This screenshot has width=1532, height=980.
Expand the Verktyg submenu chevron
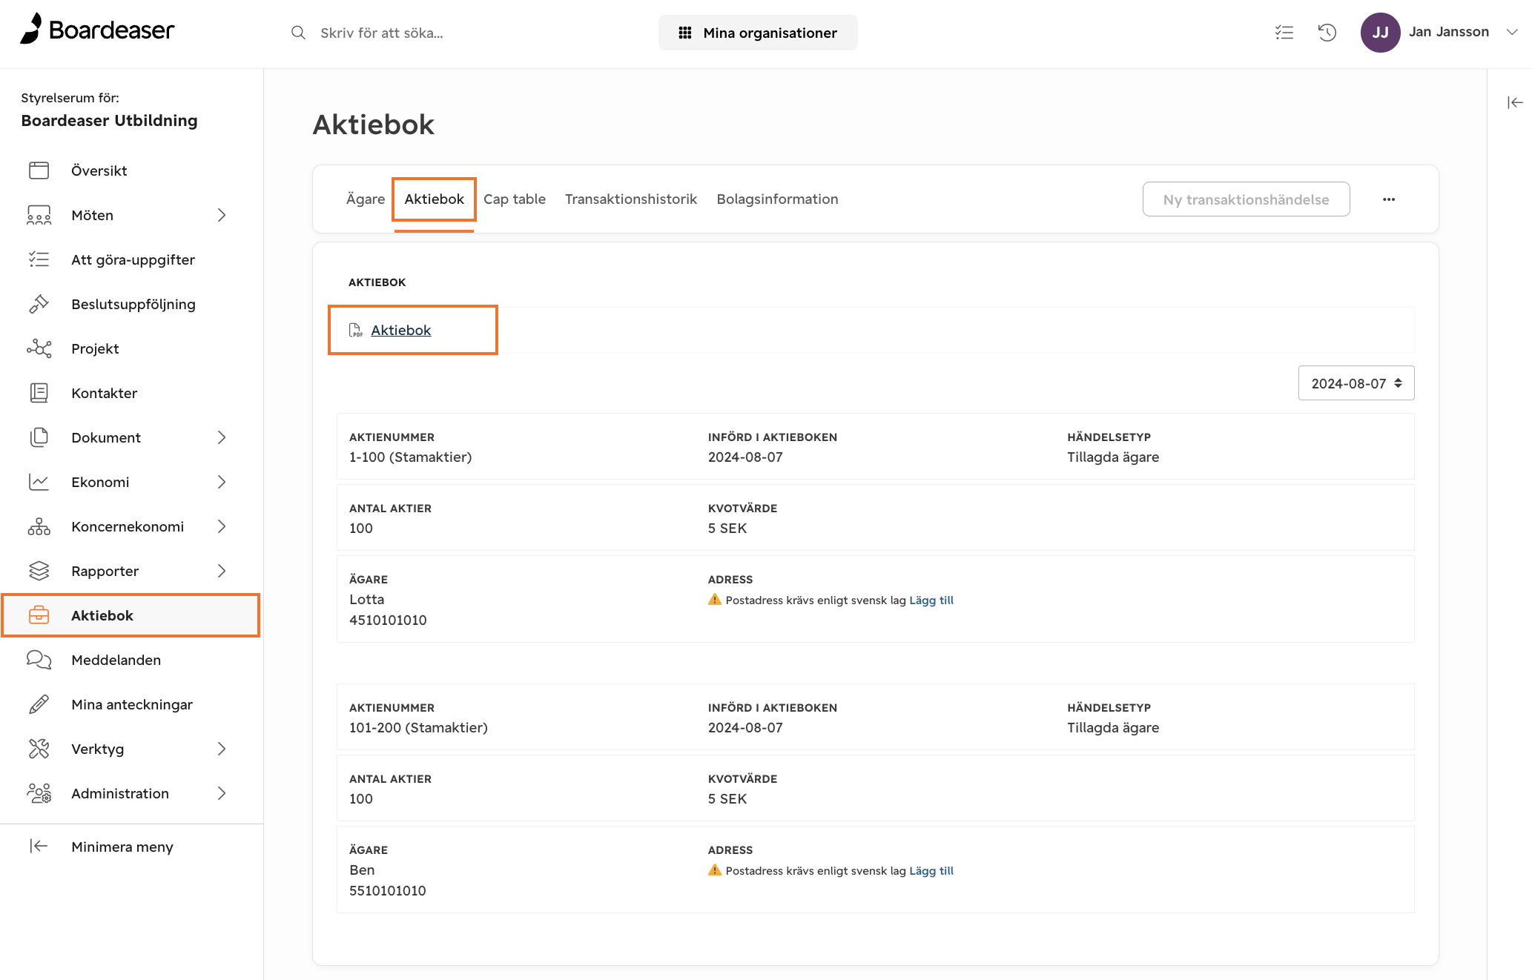222,749
